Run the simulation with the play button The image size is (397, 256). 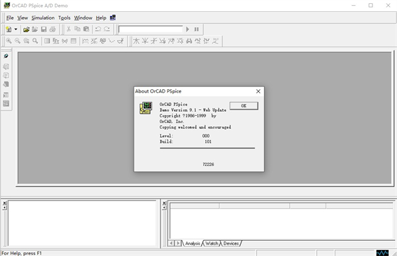coord(188,29)
